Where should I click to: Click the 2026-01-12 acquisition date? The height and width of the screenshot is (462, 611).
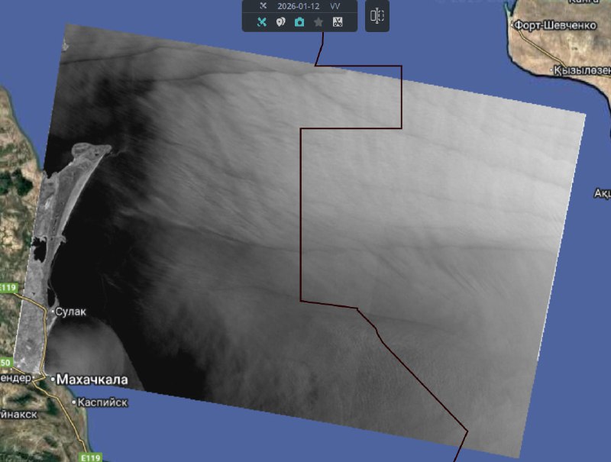coord(298,6)
